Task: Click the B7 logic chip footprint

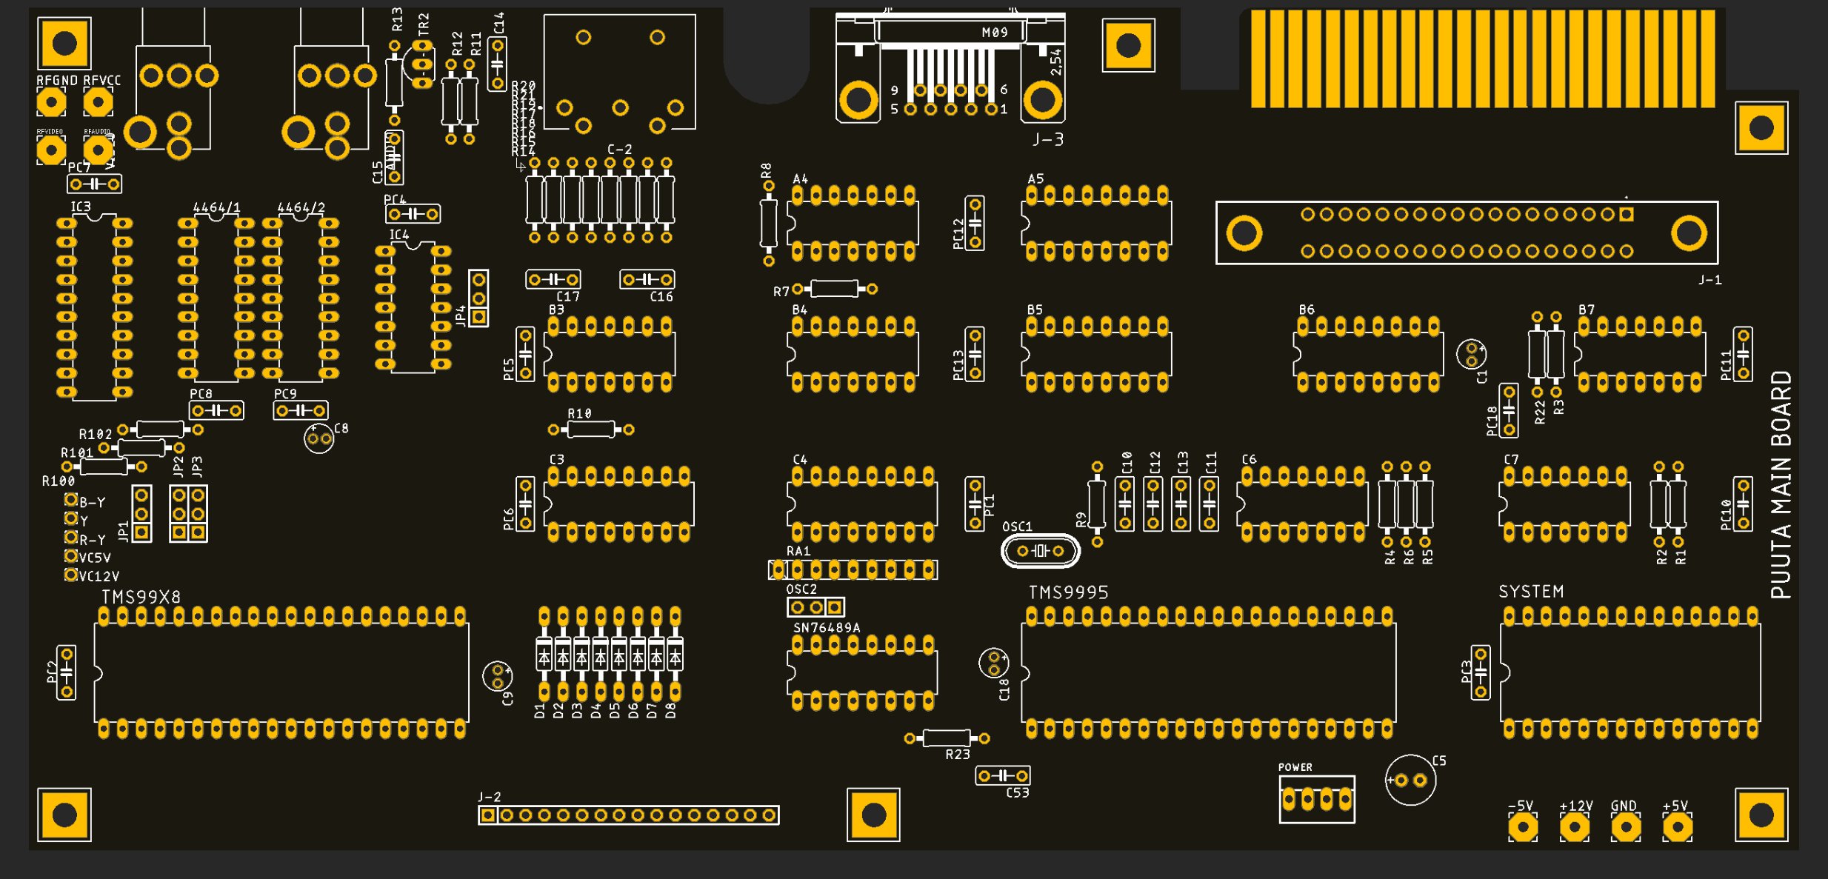Action: tap(1640, 355)
